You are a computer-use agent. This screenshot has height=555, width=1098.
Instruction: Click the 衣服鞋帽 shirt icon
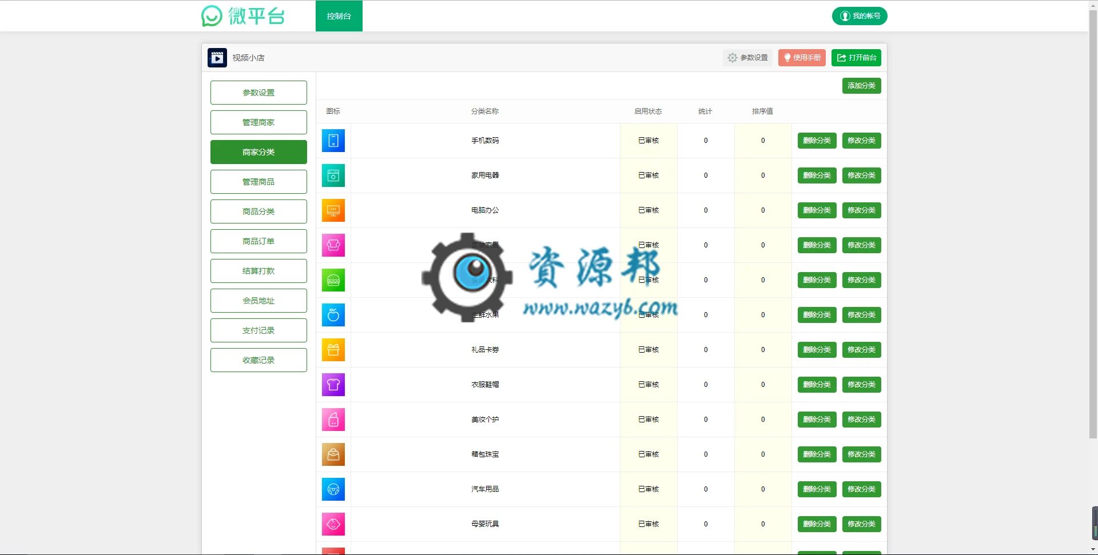(x=333, y=385)
